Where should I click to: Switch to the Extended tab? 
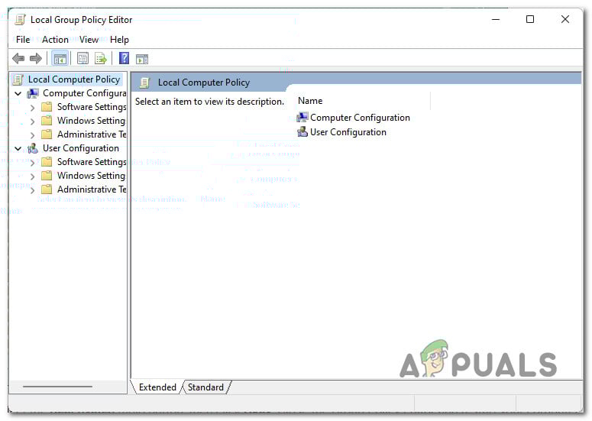pos(157,387)
